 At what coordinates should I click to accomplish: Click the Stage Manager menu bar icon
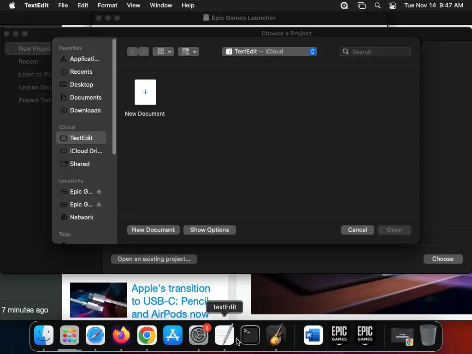(x=361, y=6)
